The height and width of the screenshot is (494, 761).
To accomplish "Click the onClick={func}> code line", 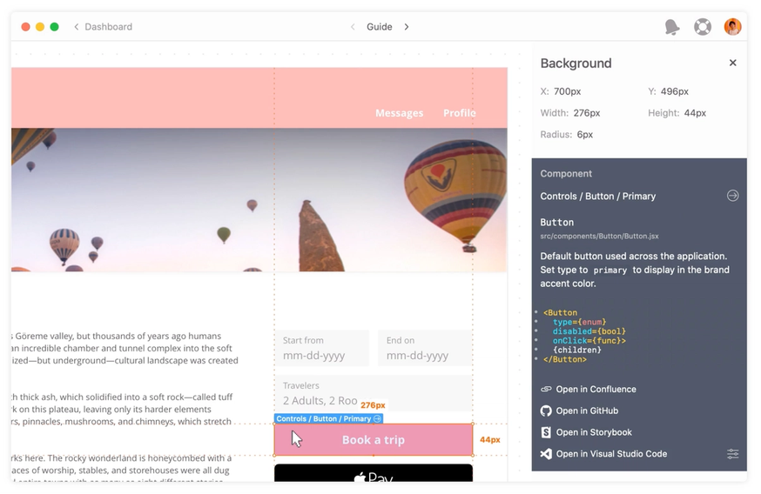I will [589, 340].
